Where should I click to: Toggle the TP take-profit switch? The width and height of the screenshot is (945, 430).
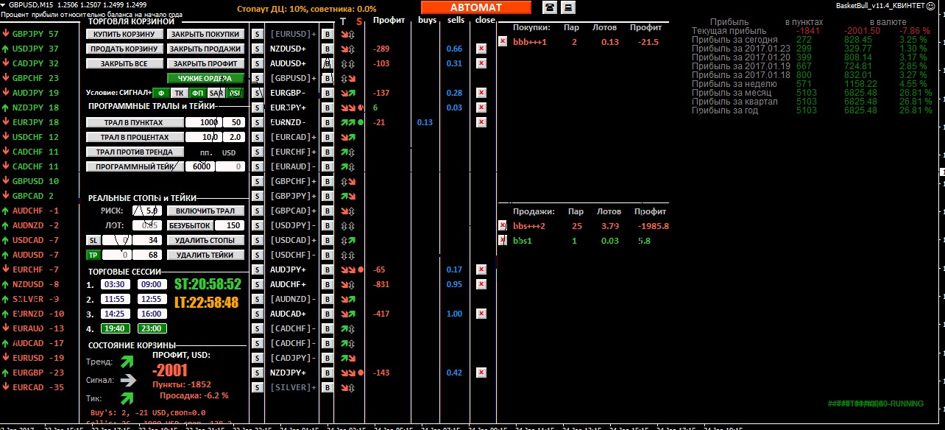coord(93,255)
